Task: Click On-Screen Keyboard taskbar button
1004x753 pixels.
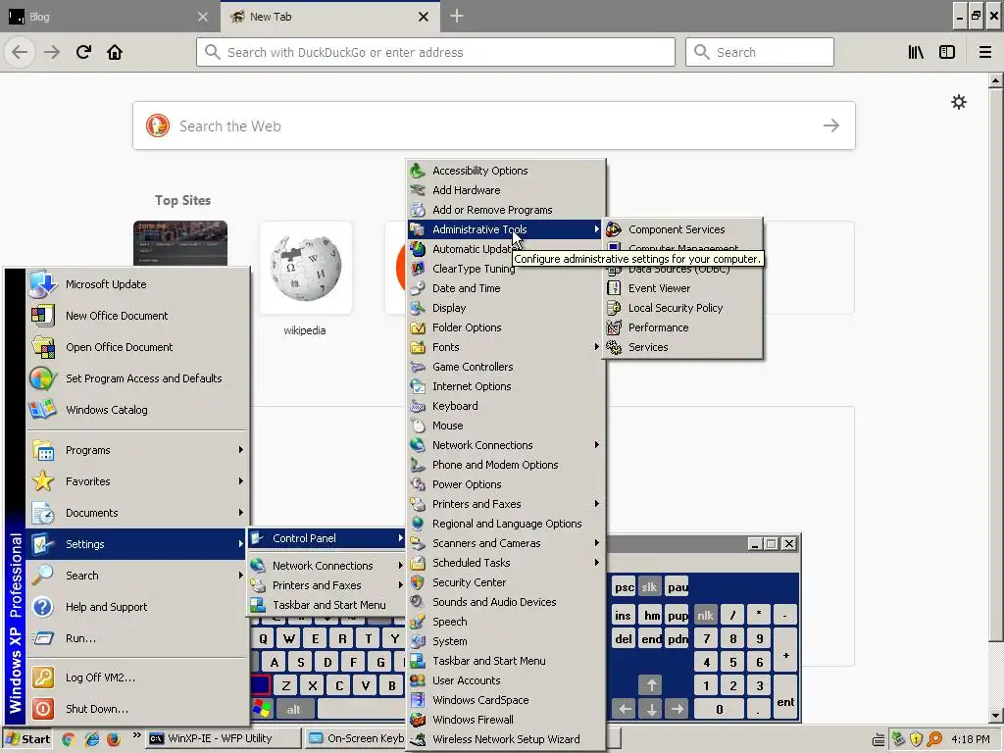Action: (x=355, y=739)
